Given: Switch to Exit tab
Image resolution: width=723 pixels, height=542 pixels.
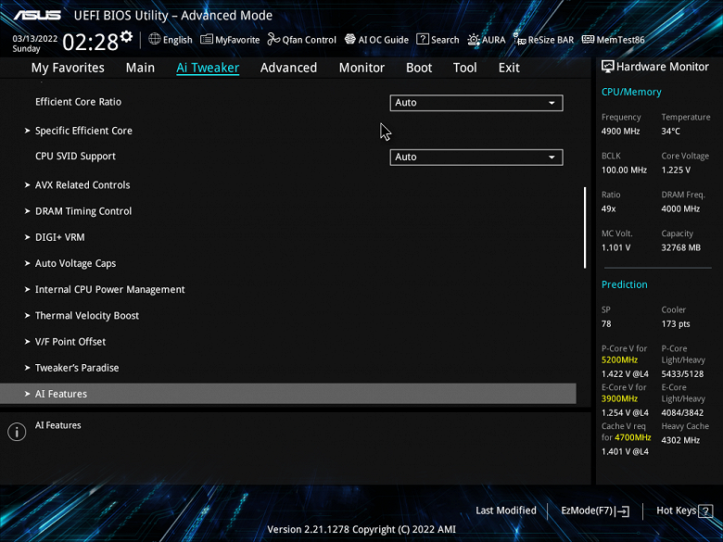Looking at the screenshot, I should coord(509,68).
